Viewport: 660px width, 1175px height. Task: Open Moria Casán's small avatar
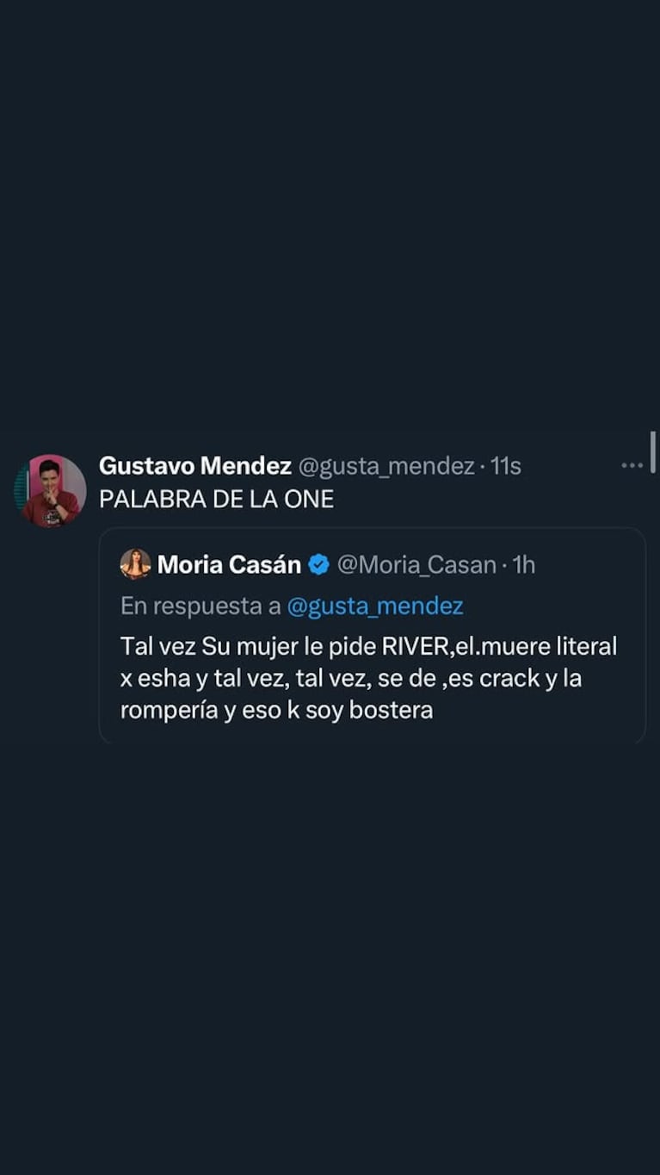(x=135, y=564)
